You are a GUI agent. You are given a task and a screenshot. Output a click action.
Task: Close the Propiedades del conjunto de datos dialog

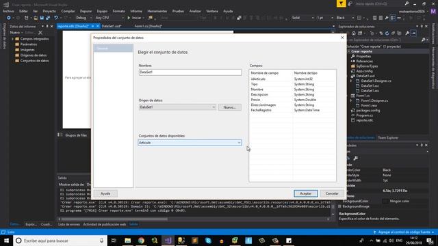tap(342, 38)
